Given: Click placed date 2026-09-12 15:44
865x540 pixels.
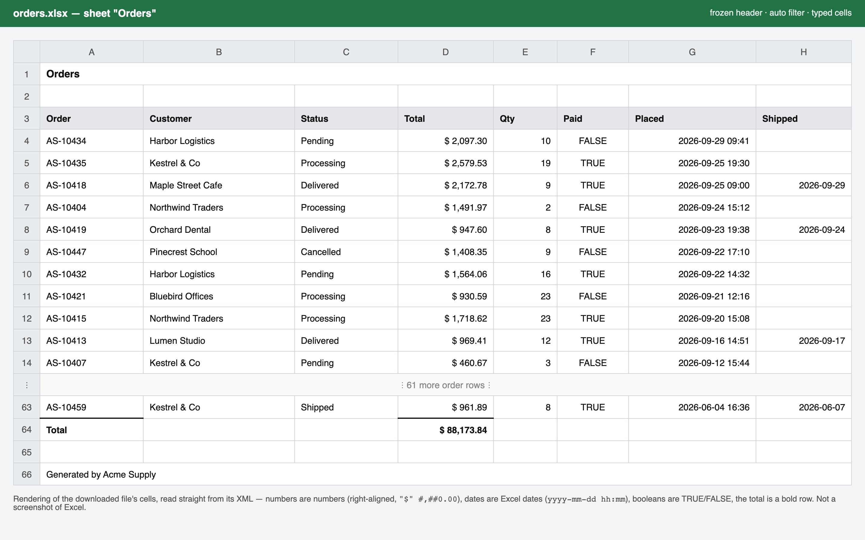Looking at the screenshot, I should point(692,363).
